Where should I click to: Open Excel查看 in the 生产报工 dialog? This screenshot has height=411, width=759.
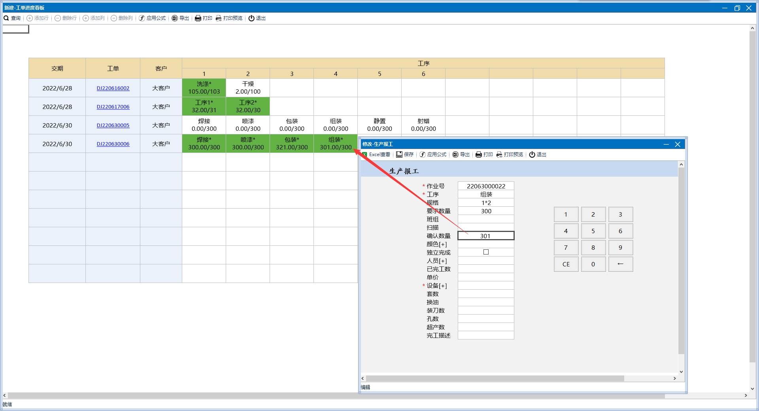pyautogui.click(x=376, y=155)
